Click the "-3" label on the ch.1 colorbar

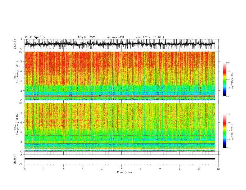coord(229,62)
